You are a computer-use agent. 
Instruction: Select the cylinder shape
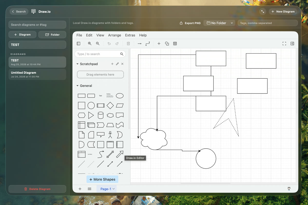(101, 115)
